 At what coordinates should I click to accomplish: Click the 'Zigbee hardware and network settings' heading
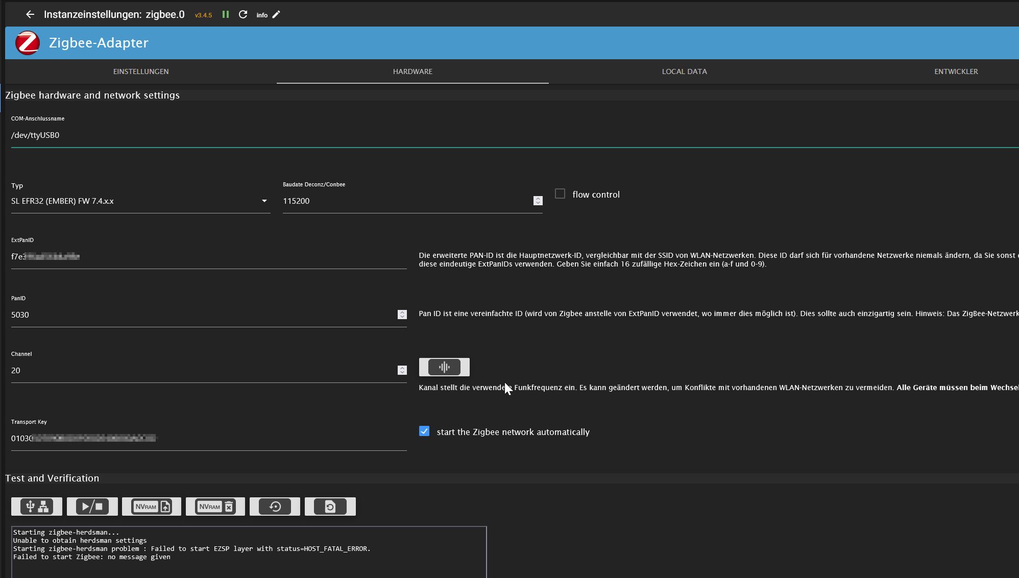tap(92, 95)
